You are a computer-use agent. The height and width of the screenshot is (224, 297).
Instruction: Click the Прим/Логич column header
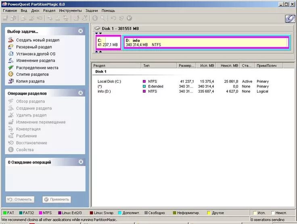pos(269,66)
